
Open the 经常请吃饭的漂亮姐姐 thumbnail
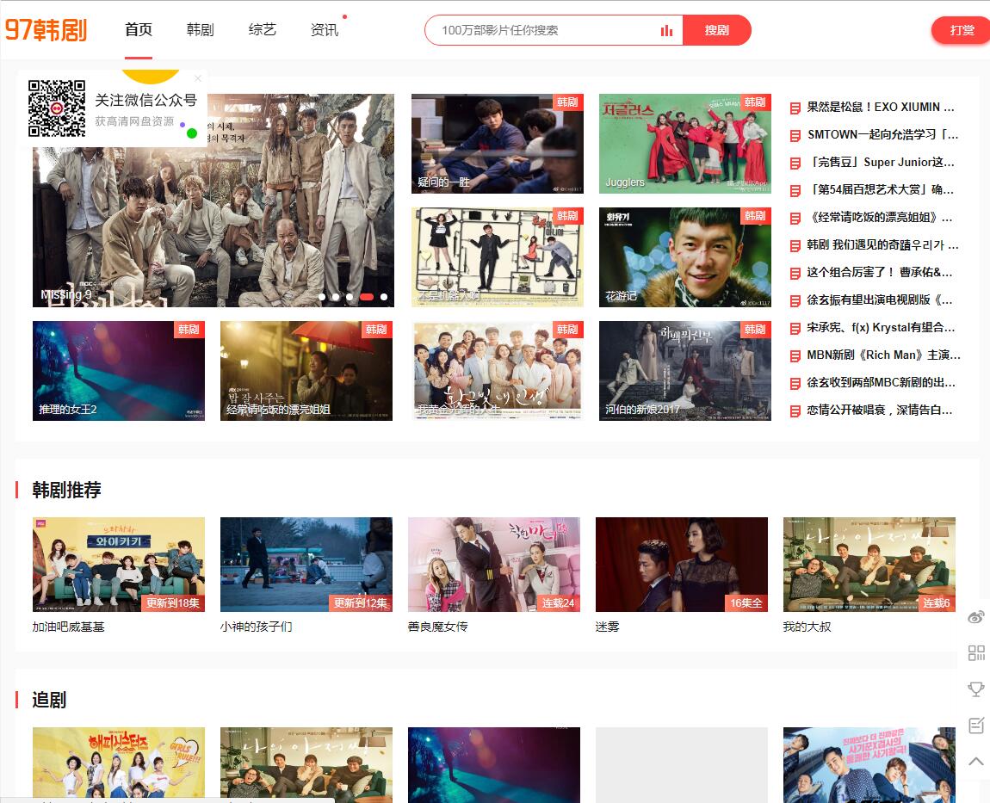click(306, 371)
